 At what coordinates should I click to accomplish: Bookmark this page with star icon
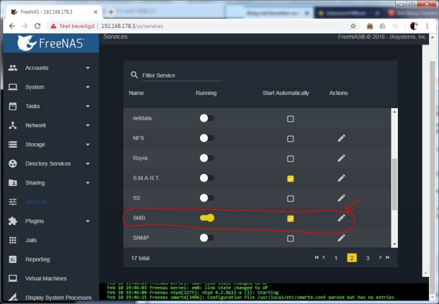(353, 26)
